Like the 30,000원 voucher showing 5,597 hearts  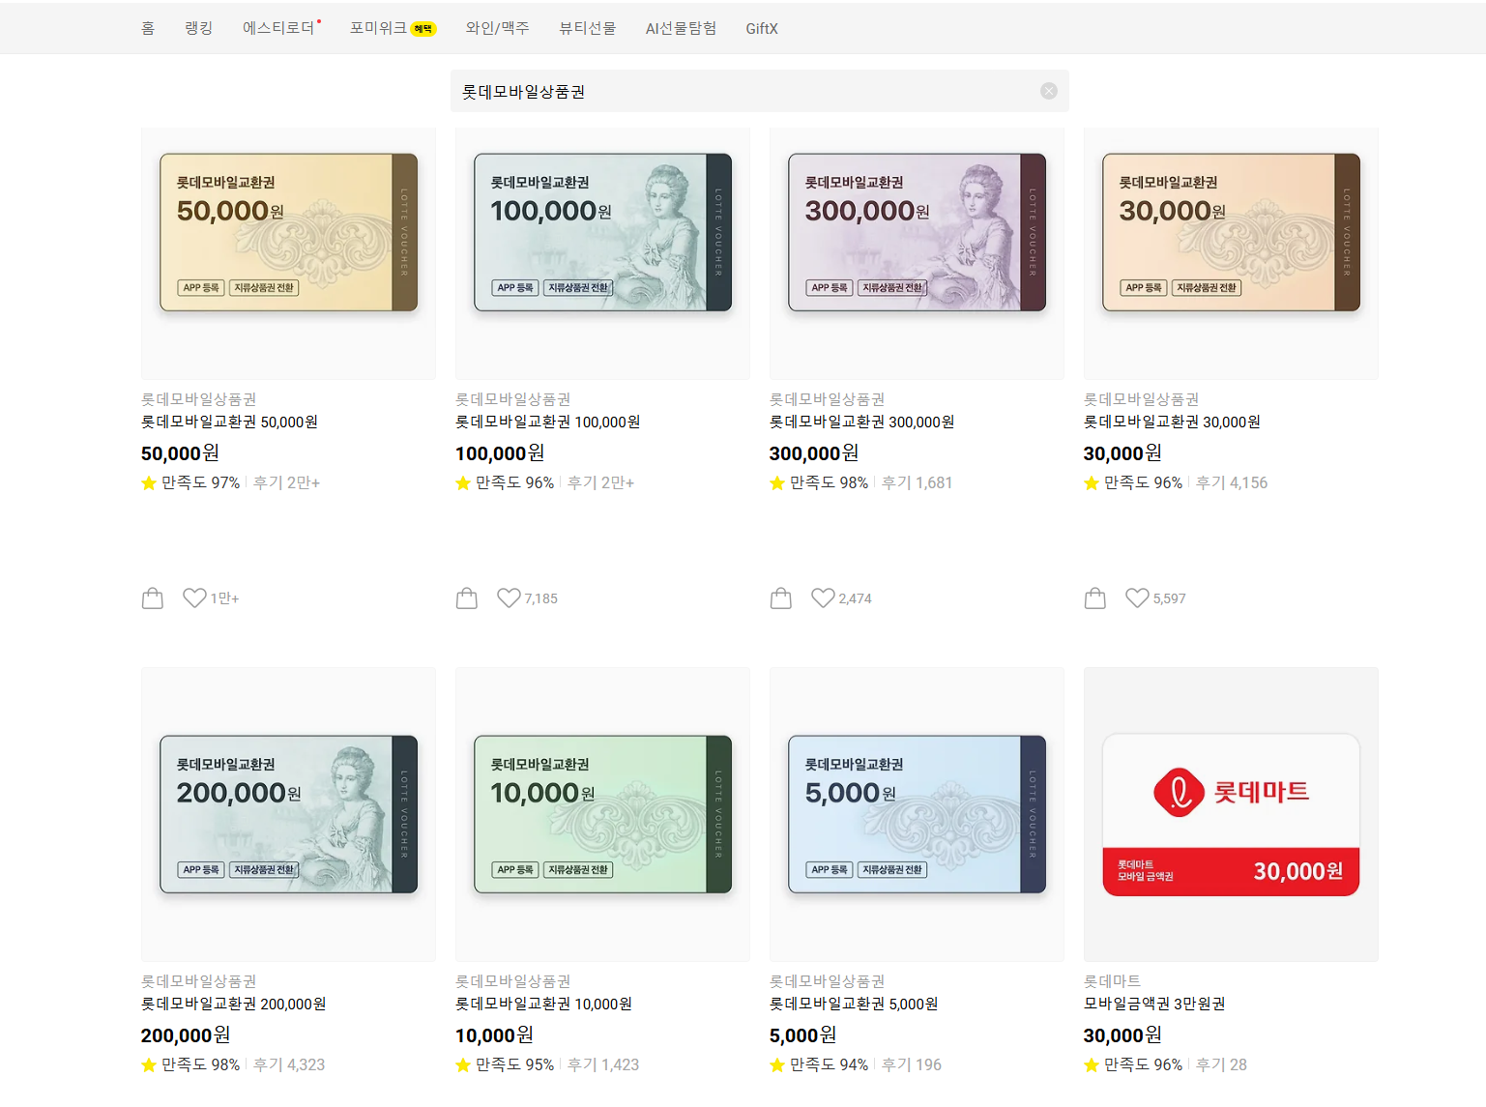coord(1137,598)
